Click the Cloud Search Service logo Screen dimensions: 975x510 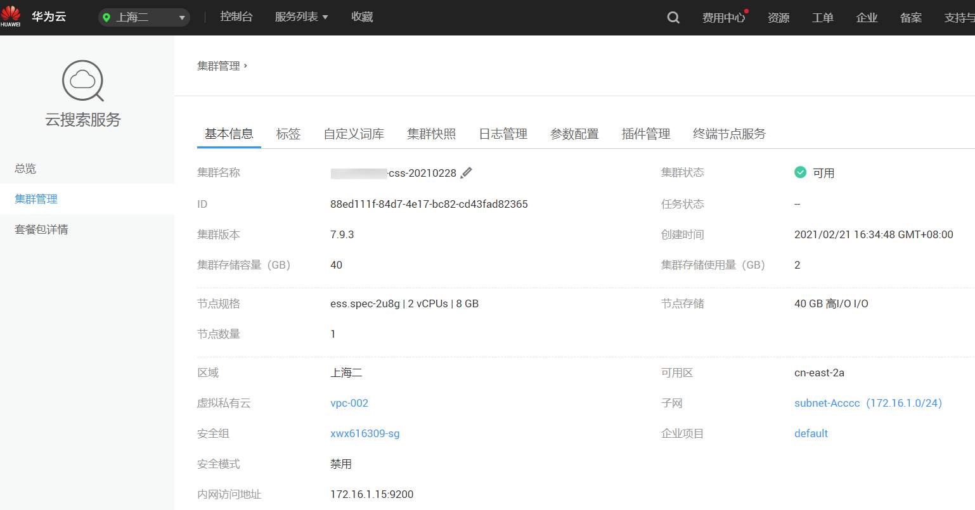(83, 81)
